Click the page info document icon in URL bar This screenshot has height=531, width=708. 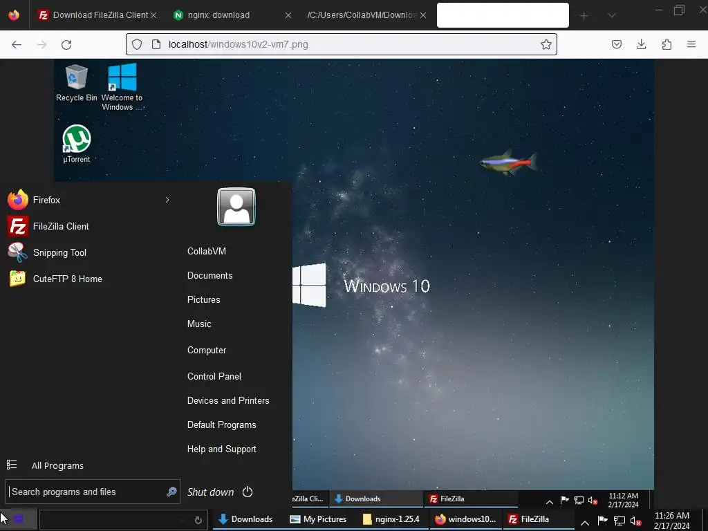(x=156, y=44)
